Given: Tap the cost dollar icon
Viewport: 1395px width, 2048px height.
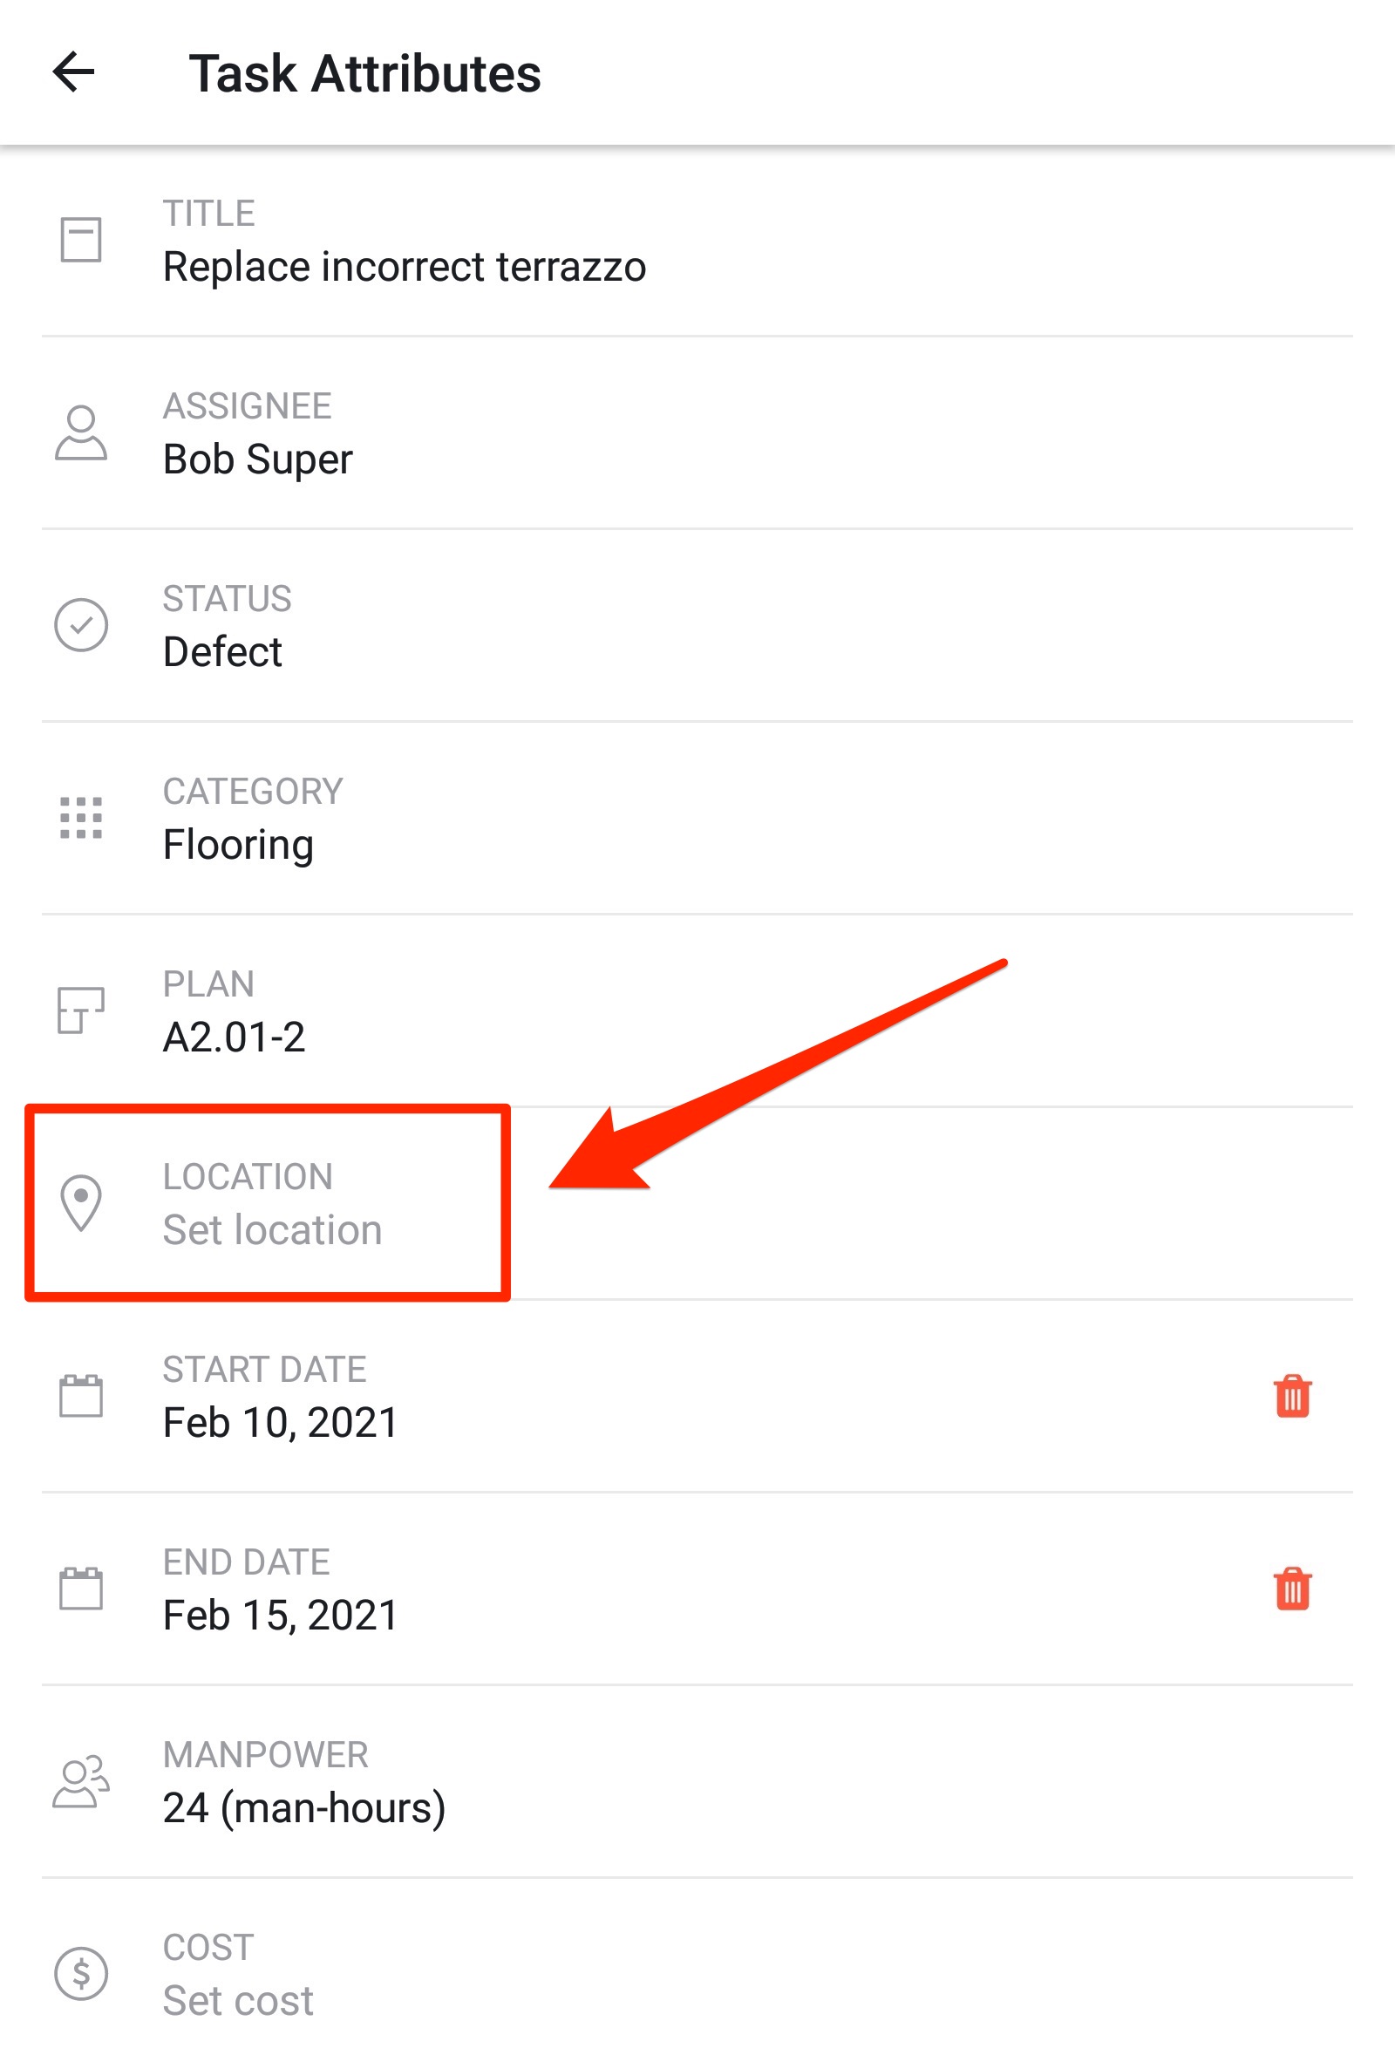Looking at the screenshot, I should click(81, 1974).
